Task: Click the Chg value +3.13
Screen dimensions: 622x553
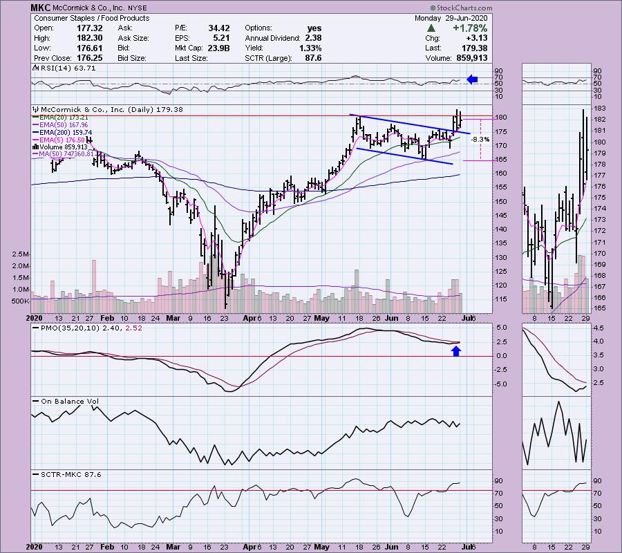Action: [476, 38]
